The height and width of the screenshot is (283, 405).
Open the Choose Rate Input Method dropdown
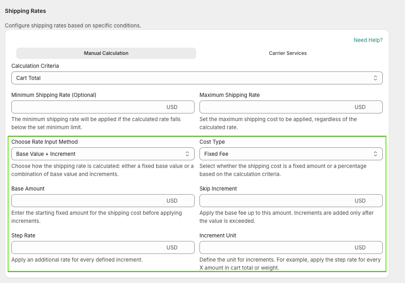tap(103, 154)
